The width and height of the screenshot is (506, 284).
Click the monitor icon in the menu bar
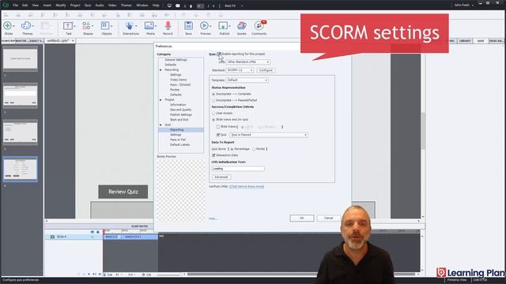pos(169,6)
